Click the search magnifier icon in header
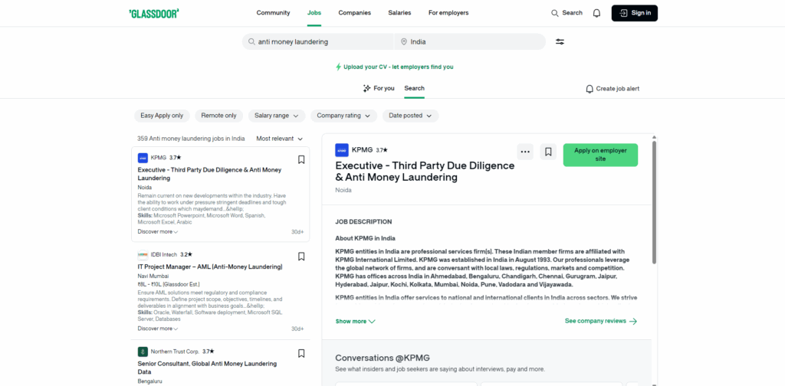785x386 pixels. pos(555,13)
